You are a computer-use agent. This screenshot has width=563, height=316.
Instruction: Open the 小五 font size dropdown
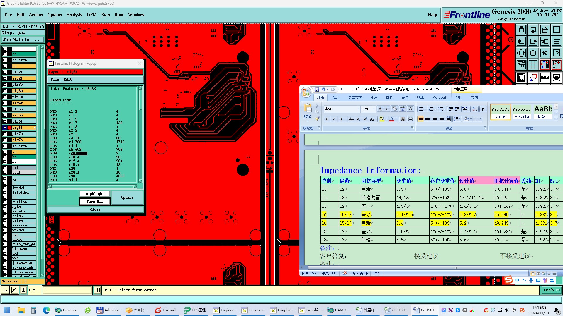click(x=374, y=109)
